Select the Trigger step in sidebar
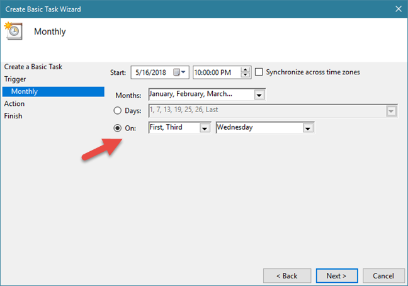This screenshot has height=286, width=408. (x=15, y=79)
